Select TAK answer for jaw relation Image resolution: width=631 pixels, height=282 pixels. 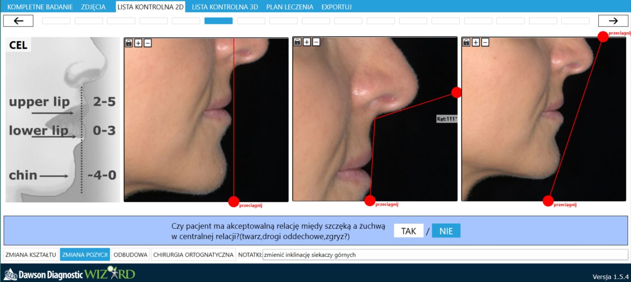point(408,231)
